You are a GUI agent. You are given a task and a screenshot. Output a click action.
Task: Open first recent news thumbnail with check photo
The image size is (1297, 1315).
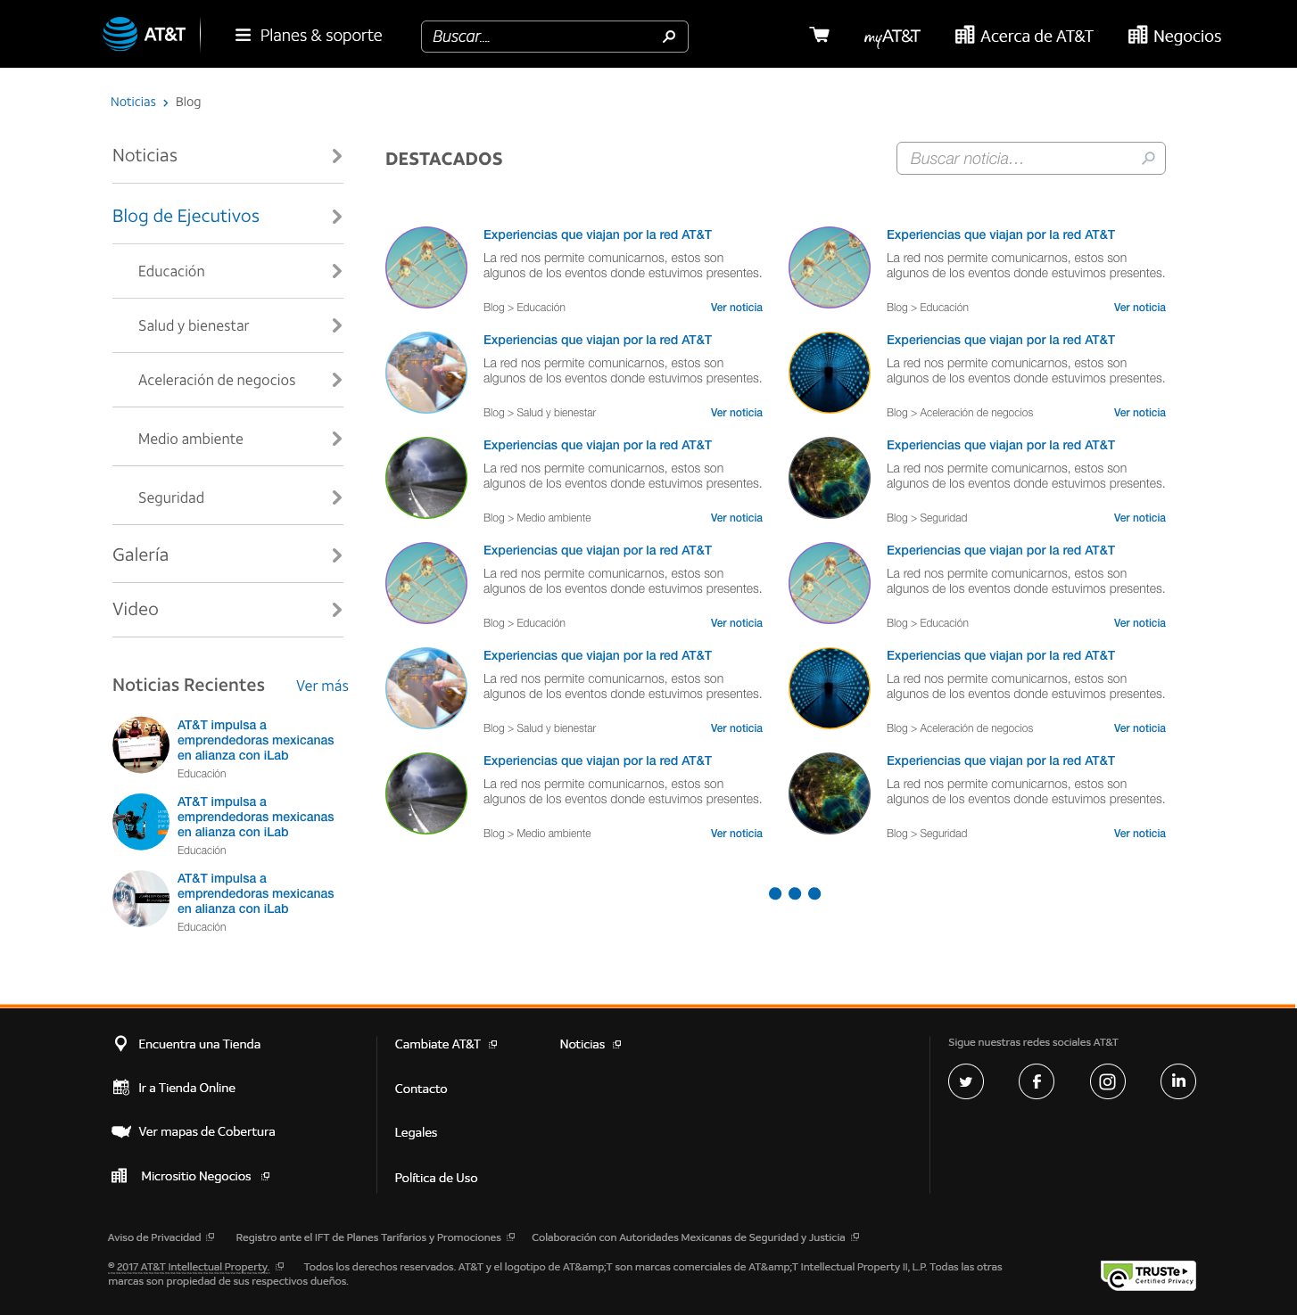coord(141,745)
